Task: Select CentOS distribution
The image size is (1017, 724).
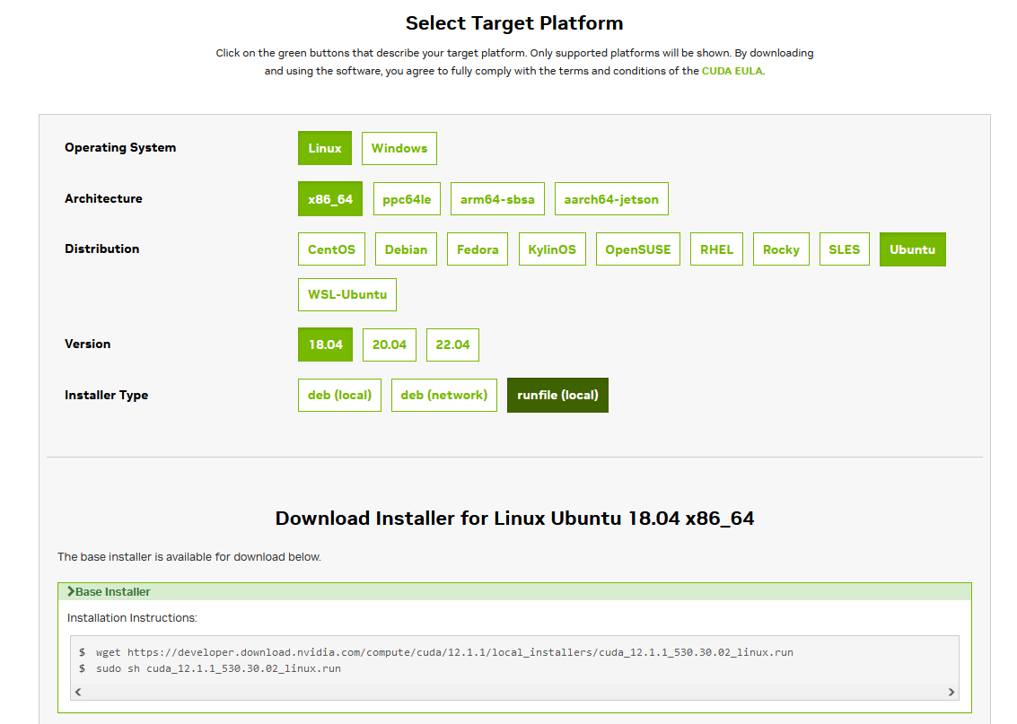Action: coord(331,249)
